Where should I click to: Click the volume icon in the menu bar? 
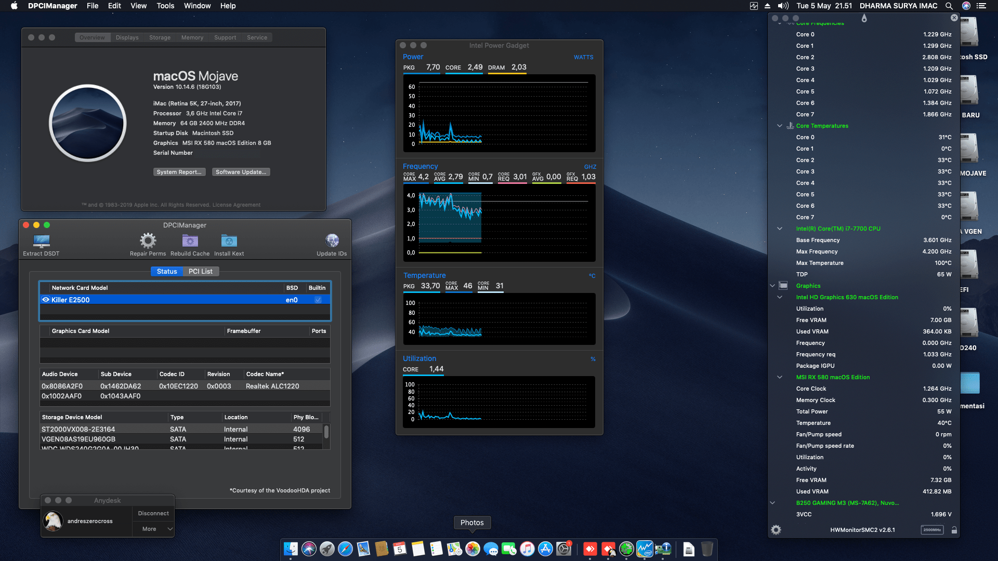coord(783,6)
